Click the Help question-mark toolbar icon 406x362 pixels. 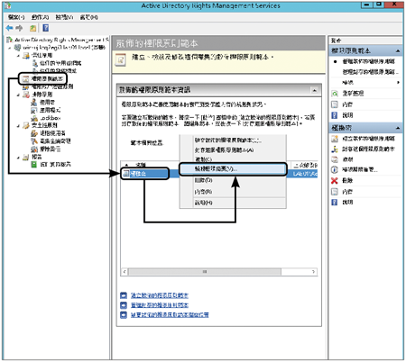point(45,28)
